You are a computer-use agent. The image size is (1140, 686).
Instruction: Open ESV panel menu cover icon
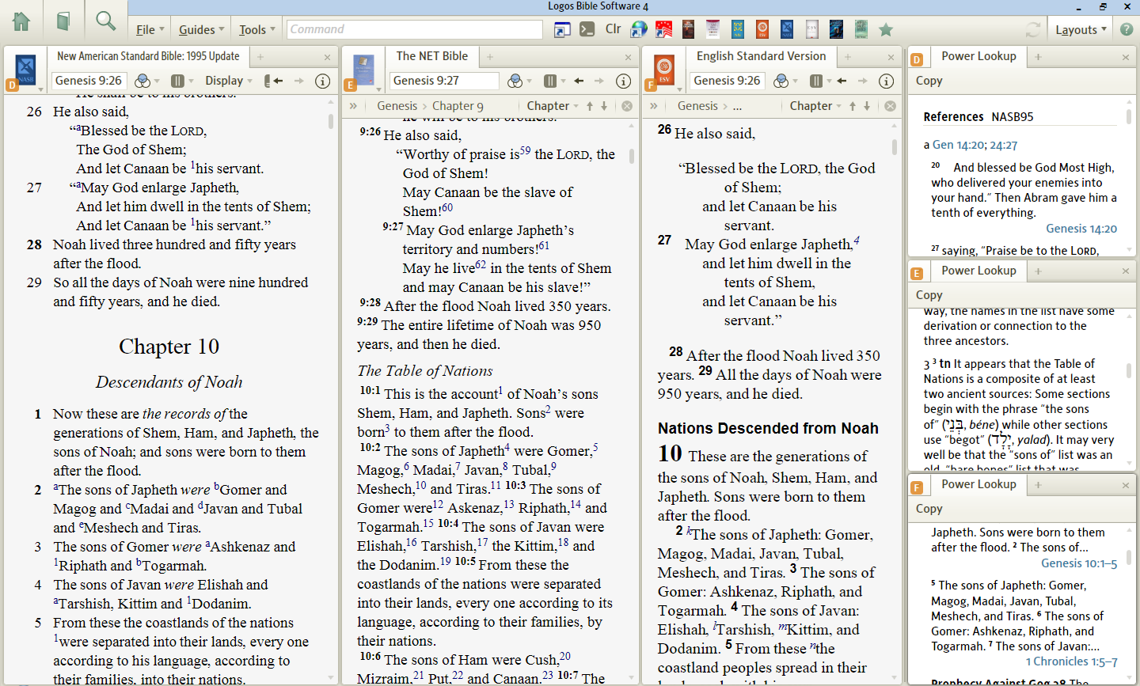coord(664,70)
